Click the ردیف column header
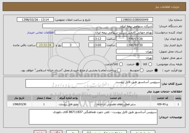Screen dimensions: 189x133 178,98
